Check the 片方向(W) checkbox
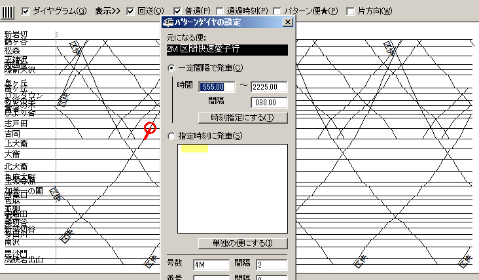479x280 pixels. [351, 11]
